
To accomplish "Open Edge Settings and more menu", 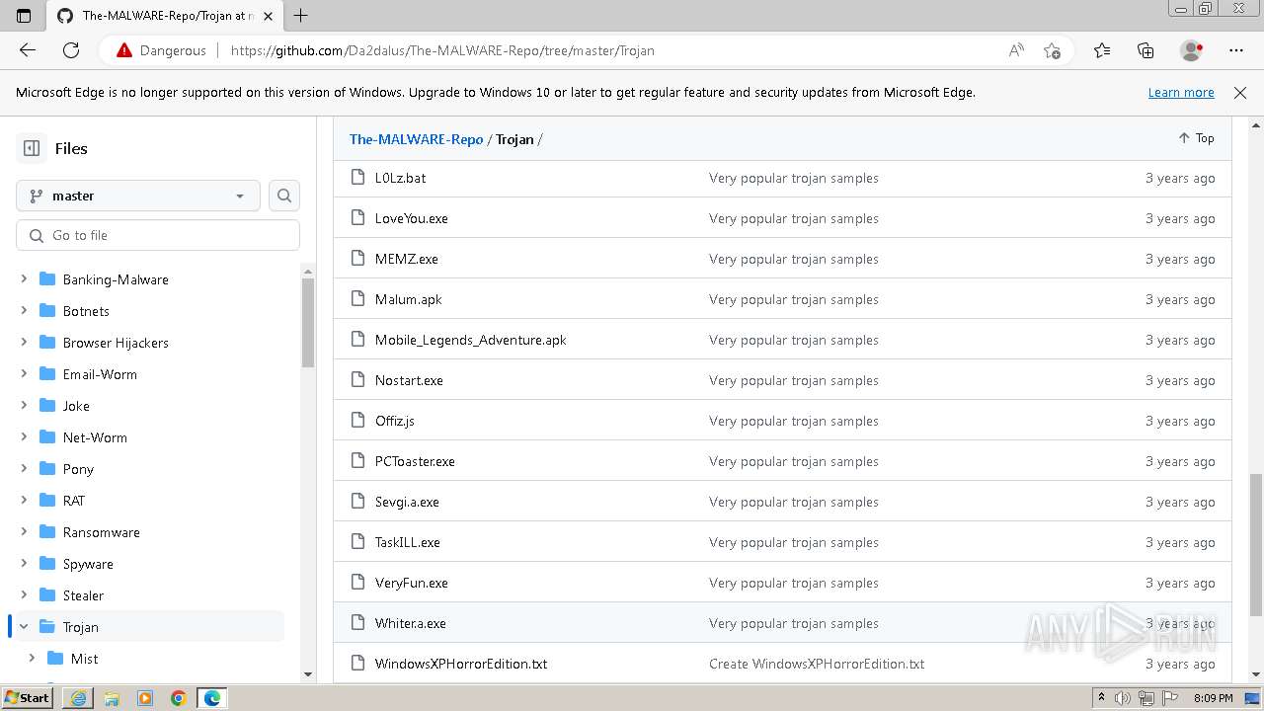I will [x=1236, y=50].
